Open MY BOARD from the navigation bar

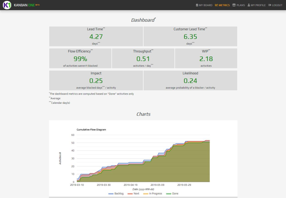click(206, 5)
